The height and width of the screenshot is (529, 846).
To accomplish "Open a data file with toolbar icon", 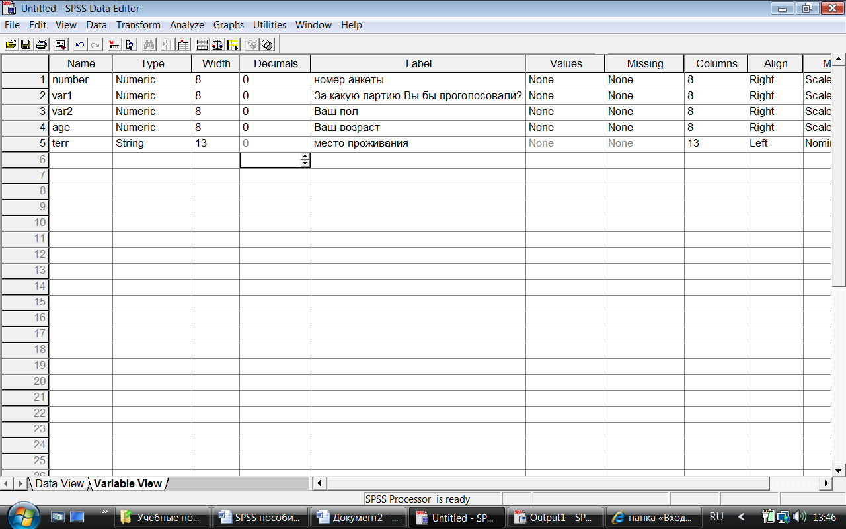I will [11, 45].
